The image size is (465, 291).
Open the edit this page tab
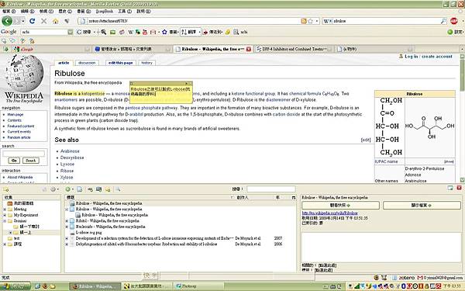pos(120,63)
